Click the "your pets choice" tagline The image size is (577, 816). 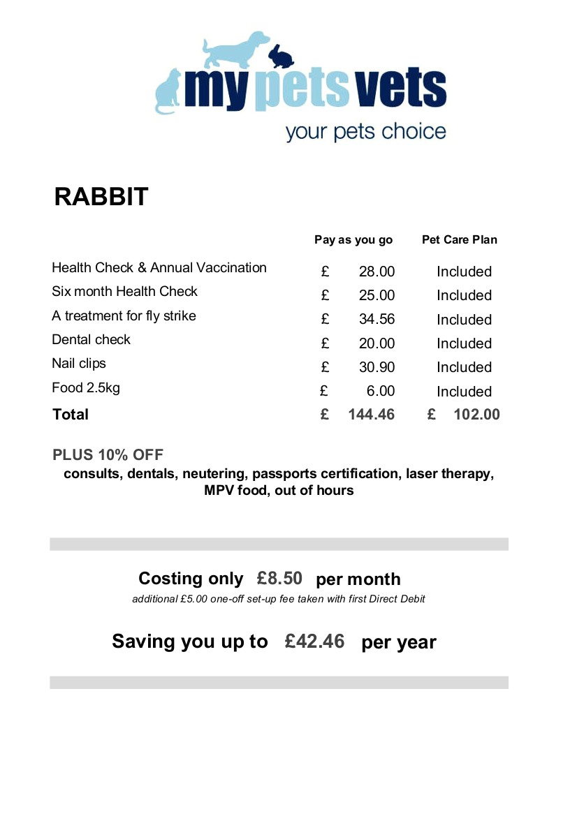click(365, 131)
